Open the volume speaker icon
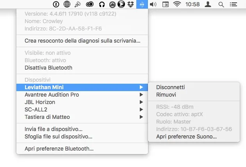This screenshot has height=167, width=246. tap(153, 5)
